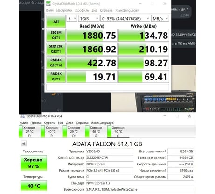Click the empty comment field below results

[x=108, y=87]
